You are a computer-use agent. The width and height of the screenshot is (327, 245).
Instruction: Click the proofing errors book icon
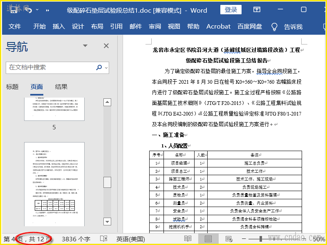coord(104,239)
